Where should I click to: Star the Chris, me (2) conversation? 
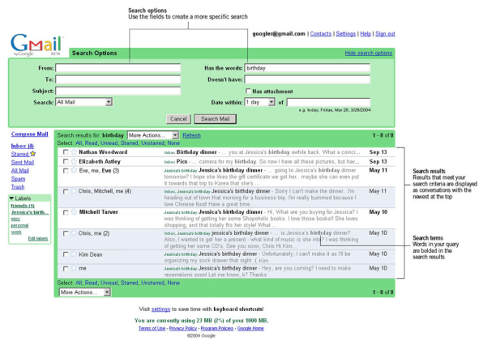coord(74,233)
